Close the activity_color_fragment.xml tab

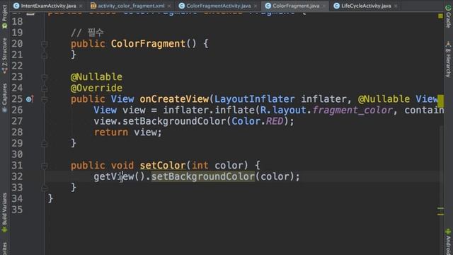pyautogui.click(x=169, y=6)
